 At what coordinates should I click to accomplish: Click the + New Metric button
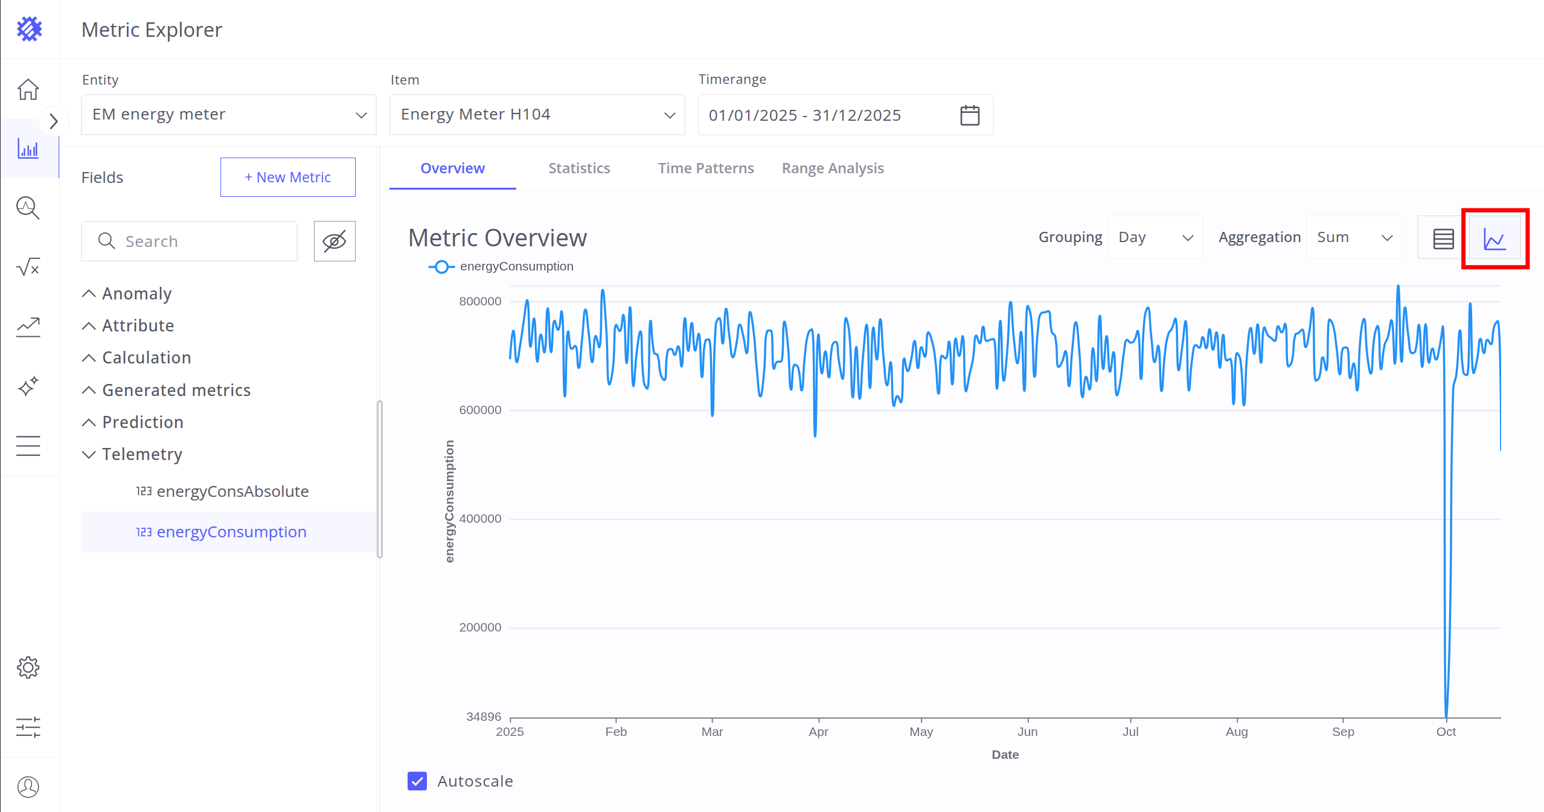287,177
